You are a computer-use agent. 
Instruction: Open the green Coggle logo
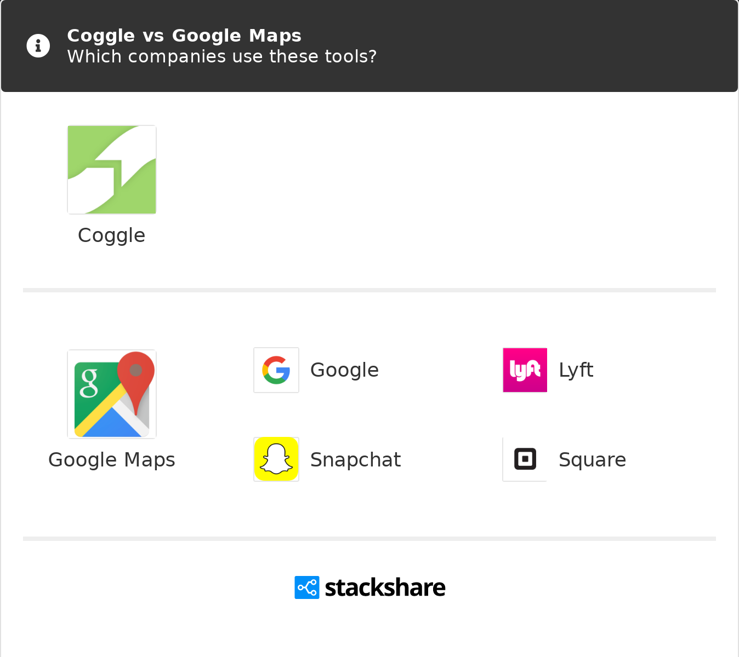pyautogui.click(x=112, y=170)
